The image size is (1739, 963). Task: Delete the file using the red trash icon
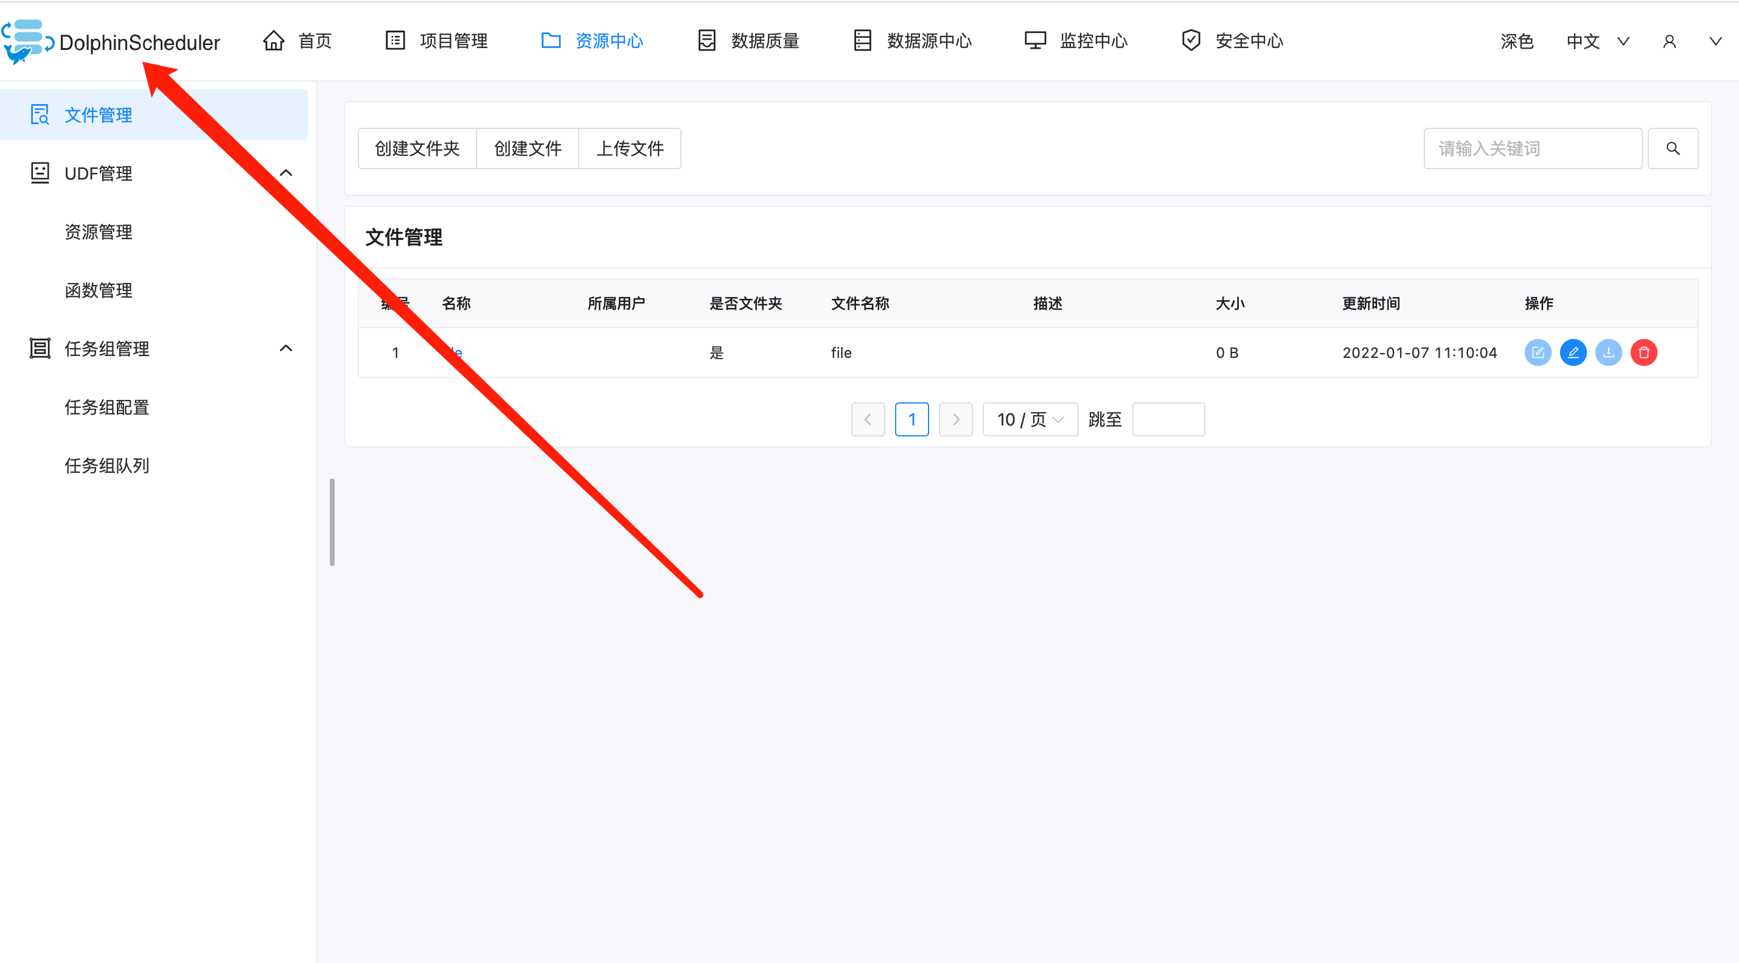(1644, 352)
